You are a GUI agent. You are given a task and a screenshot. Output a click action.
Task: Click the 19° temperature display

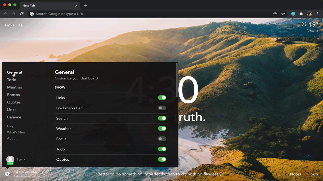click(x=314, y=24)
